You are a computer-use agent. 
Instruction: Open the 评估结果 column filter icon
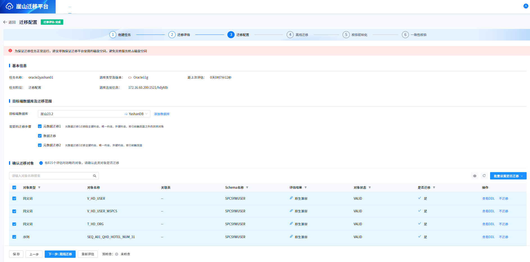305,188
